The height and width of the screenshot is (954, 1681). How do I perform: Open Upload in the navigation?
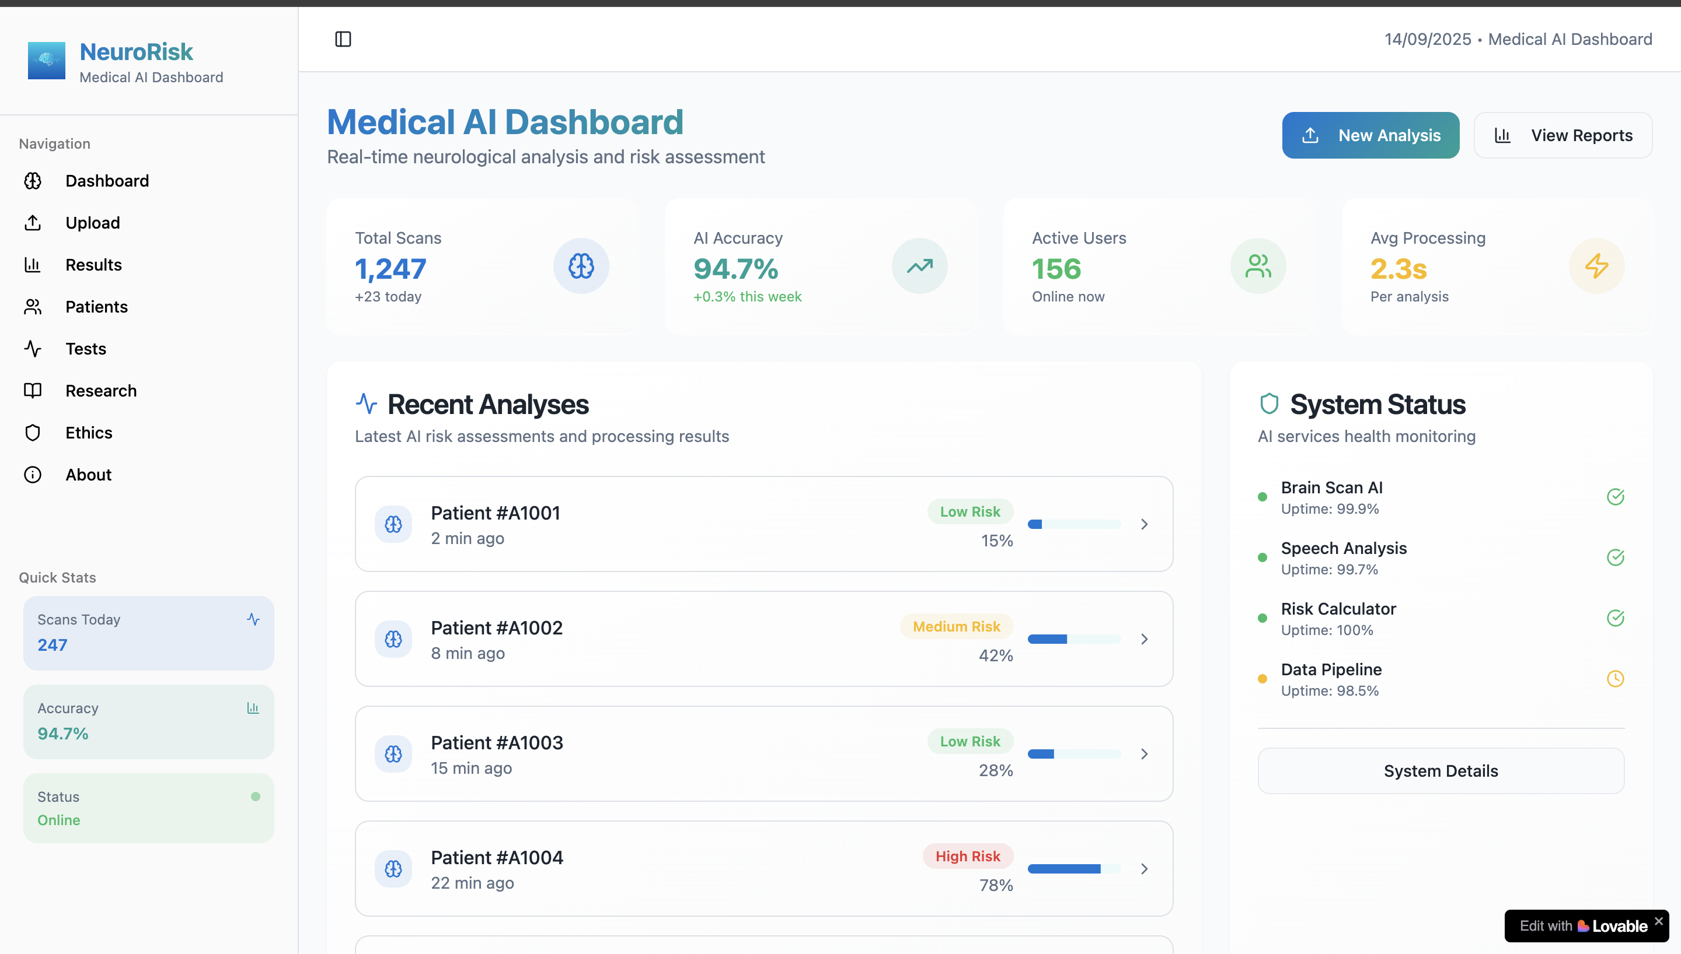tap(92, 223)
